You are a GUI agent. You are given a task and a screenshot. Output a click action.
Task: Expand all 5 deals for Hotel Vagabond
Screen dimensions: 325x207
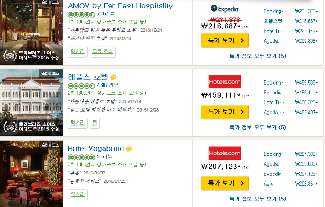258,199
